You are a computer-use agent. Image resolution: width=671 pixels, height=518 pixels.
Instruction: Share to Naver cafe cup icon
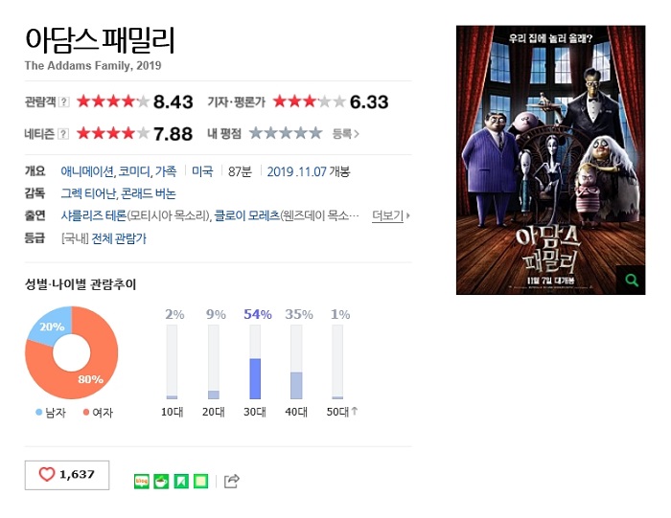(x=161, y=482)
